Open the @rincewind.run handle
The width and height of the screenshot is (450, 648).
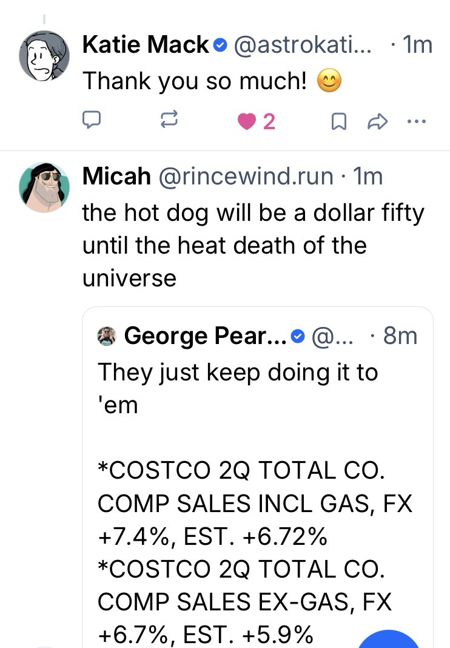tap(246, 176)
